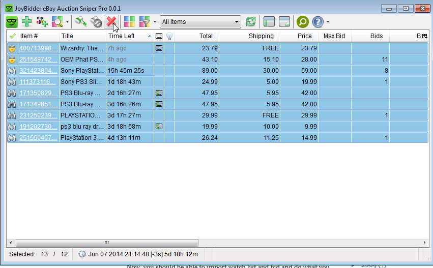
Task: Click the lightbulb column header
Action: (169, 36)
